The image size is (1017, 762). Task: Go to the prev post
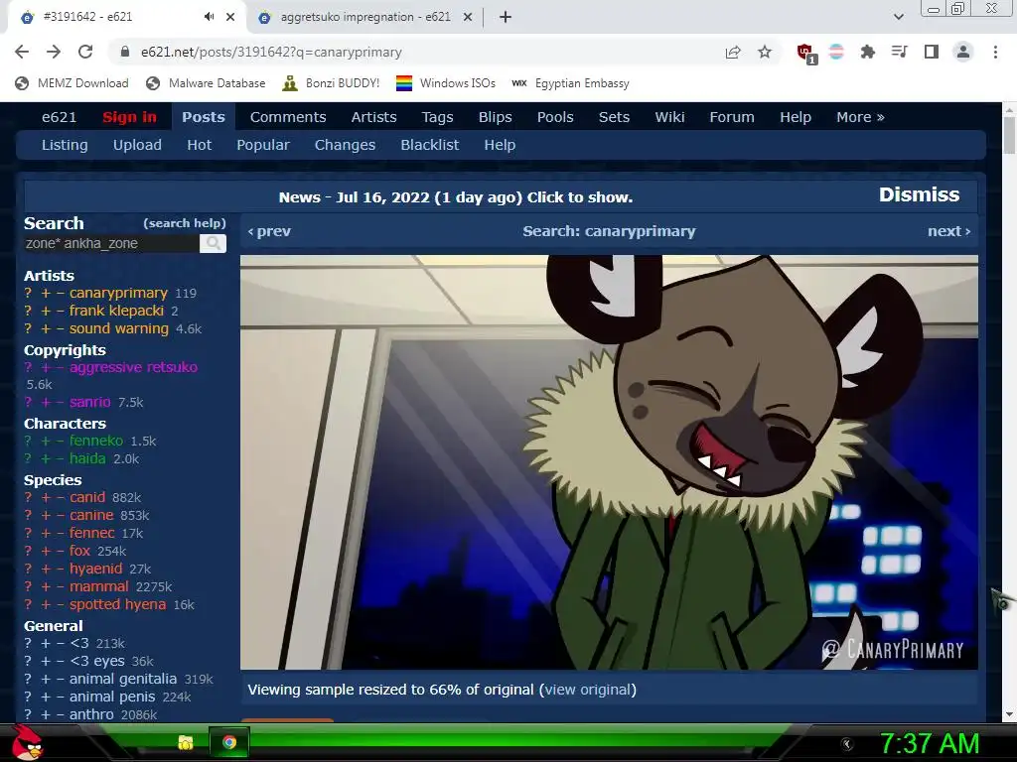pos(269,231)
